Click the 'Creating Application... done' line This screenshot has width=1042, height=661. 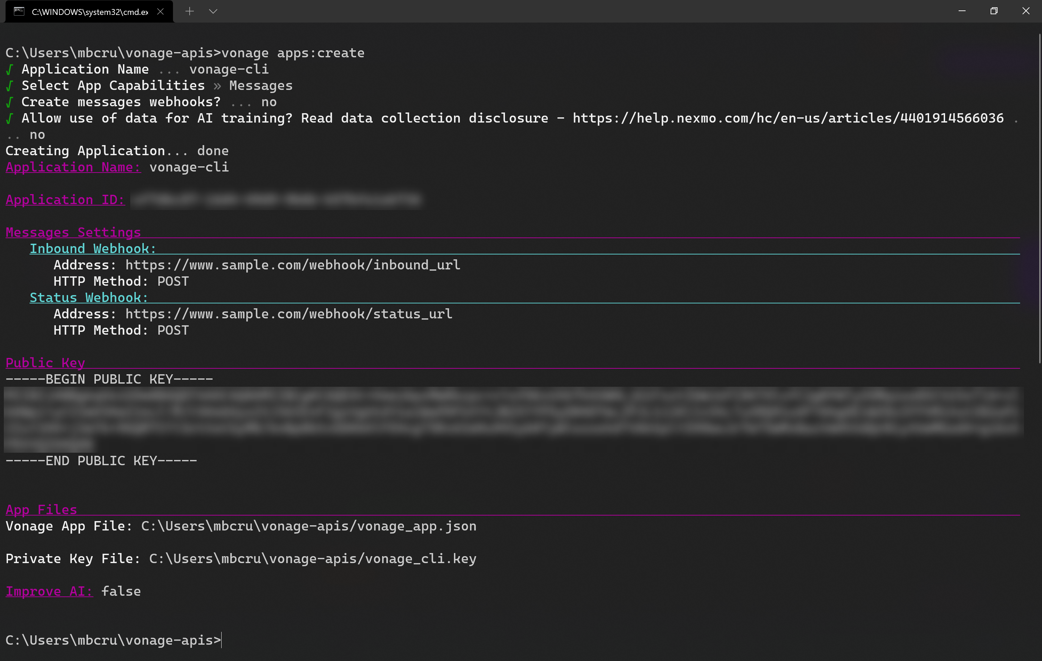click(x=117, y=151)
